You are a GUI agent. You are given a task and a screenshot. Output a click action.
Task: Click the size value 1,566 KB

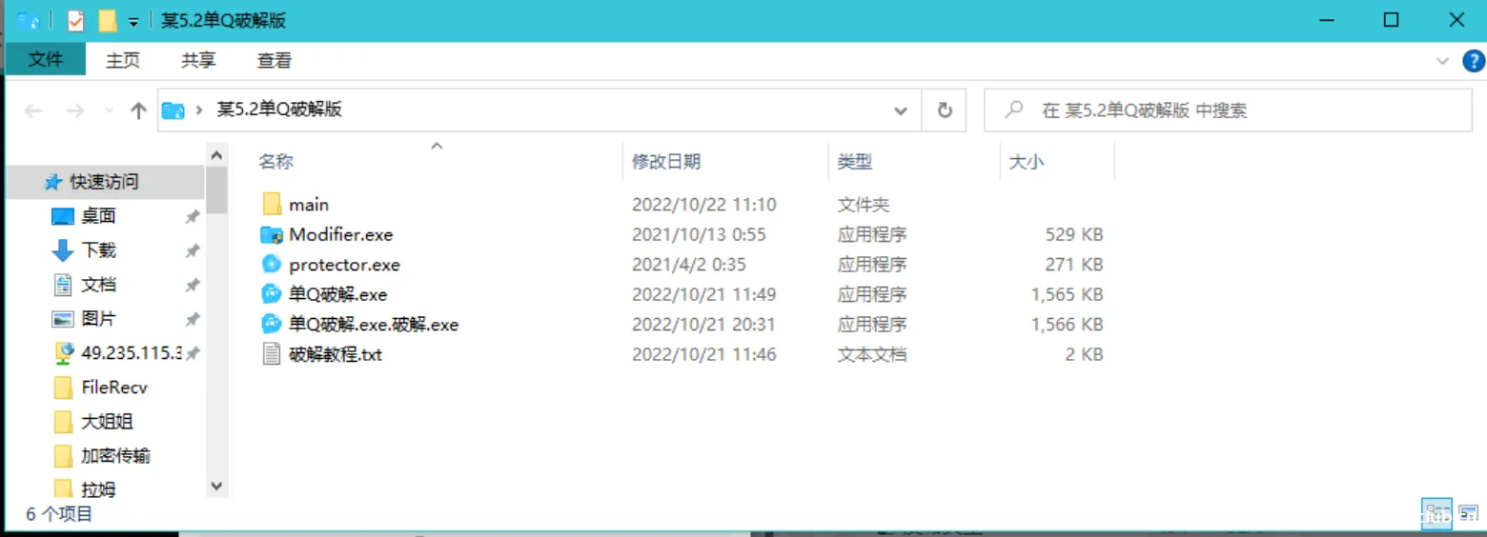[1067, 325]
